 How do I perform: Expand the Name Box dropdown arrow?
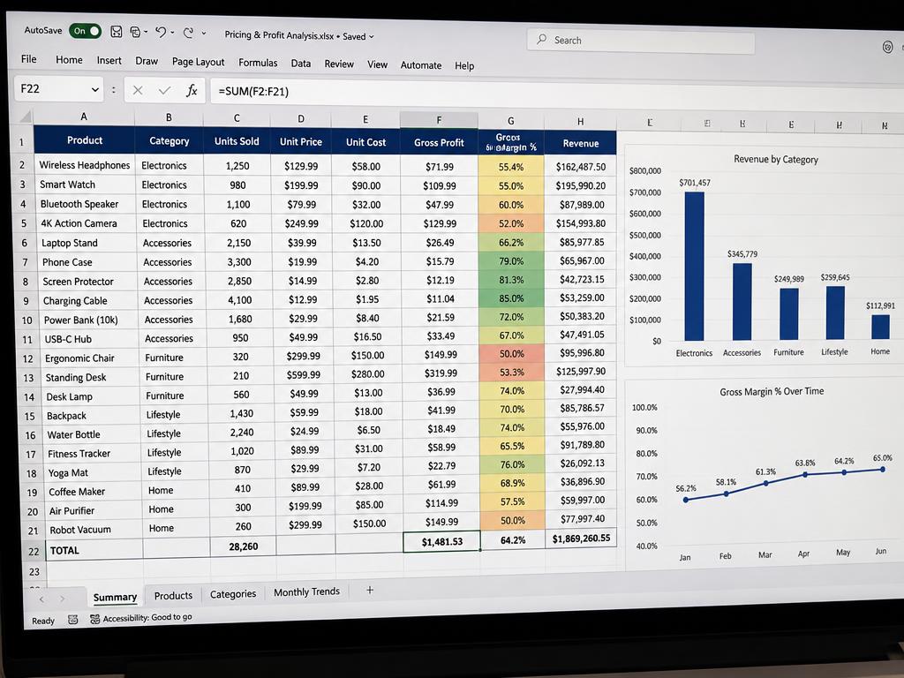click(94, 89)
